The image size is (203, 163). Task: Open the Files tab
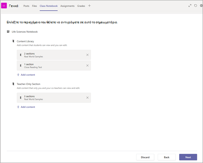pos(34,6)
